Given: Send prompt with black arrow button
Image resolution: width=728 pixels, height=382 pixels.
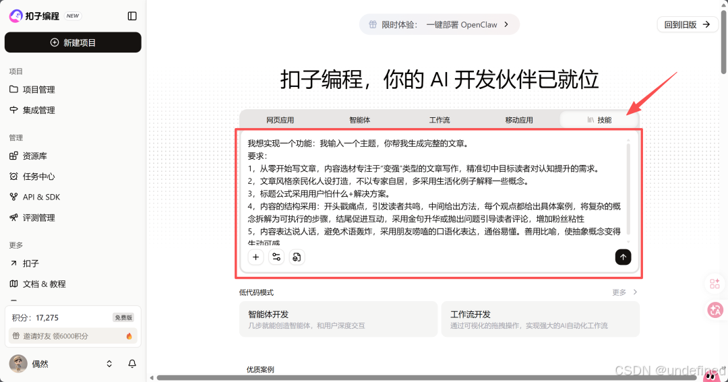Looking at the screenshot, I should (623, 257).
